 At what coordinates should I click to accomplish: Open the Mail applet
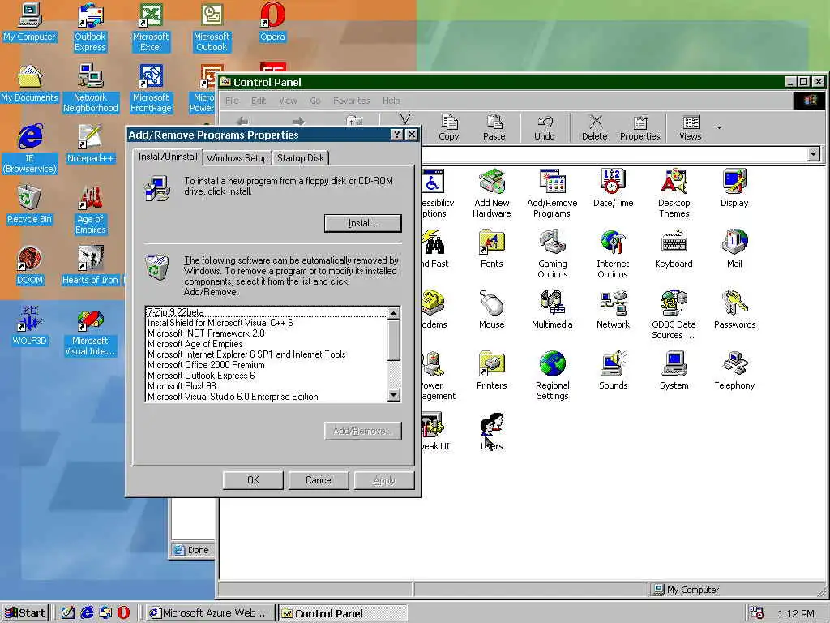[734, 248]
